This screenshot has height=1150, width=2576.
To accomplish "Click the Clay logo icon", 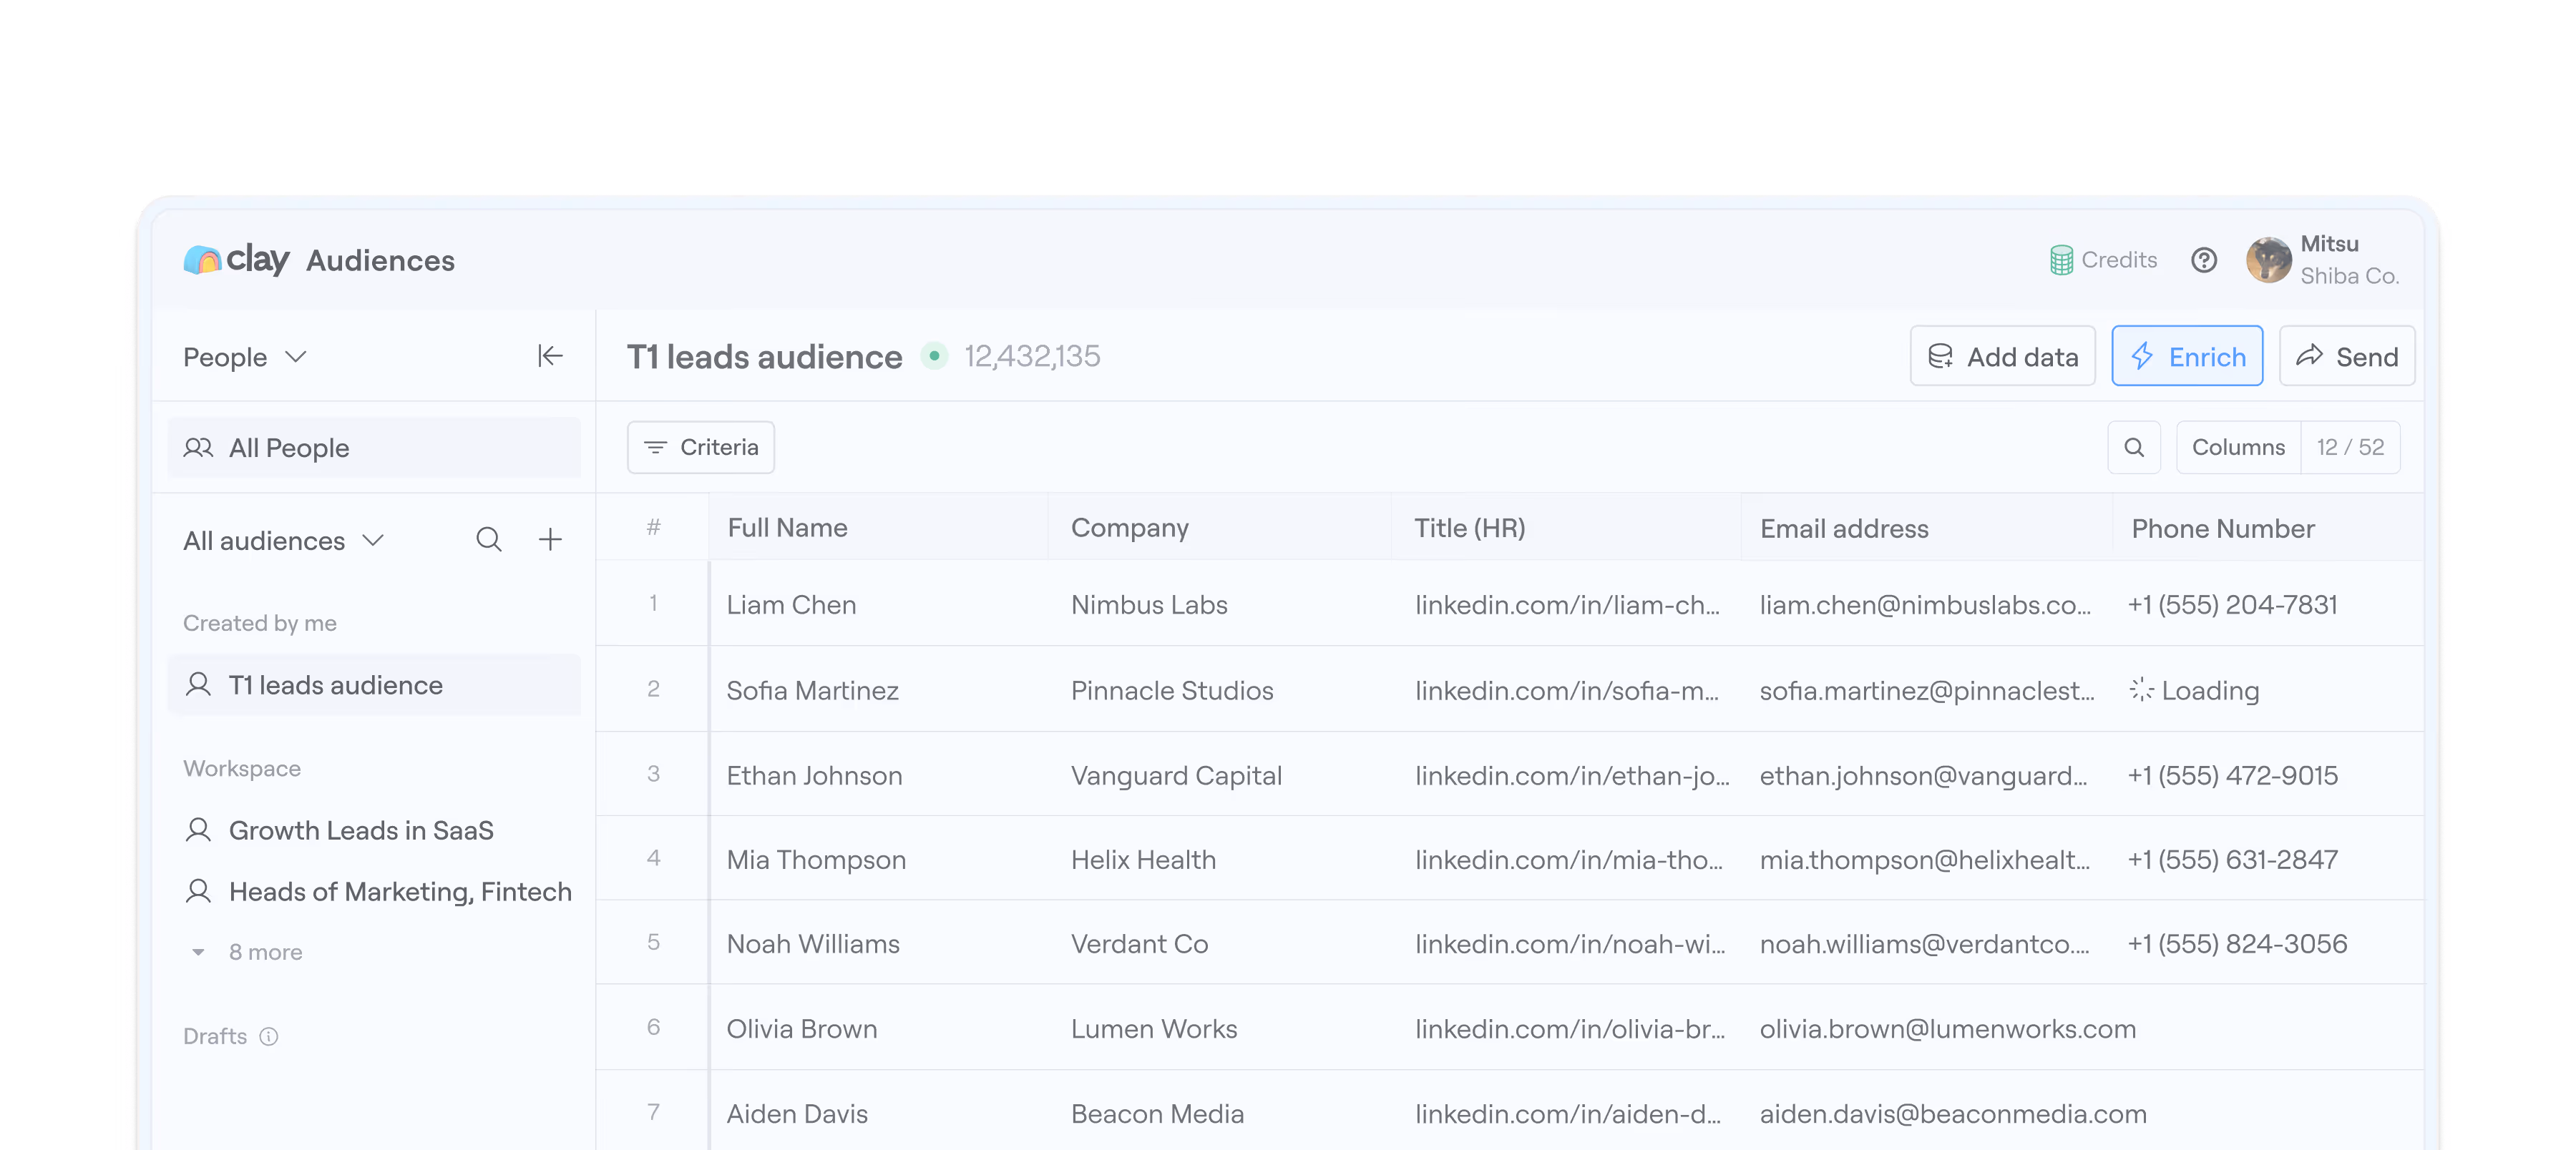I will (202, 260).
